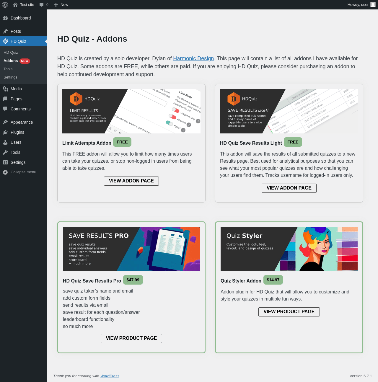Click the Plugins plug icon

[x=5, y=132]
